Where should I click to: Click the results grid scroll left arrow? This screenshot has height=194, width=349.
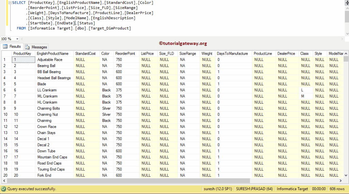pyautogui.click(x=4, y=181)
